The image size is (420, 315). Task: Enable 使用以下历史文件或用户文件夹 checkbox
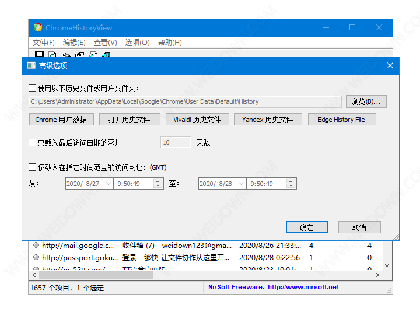click(x=33, y=88)
